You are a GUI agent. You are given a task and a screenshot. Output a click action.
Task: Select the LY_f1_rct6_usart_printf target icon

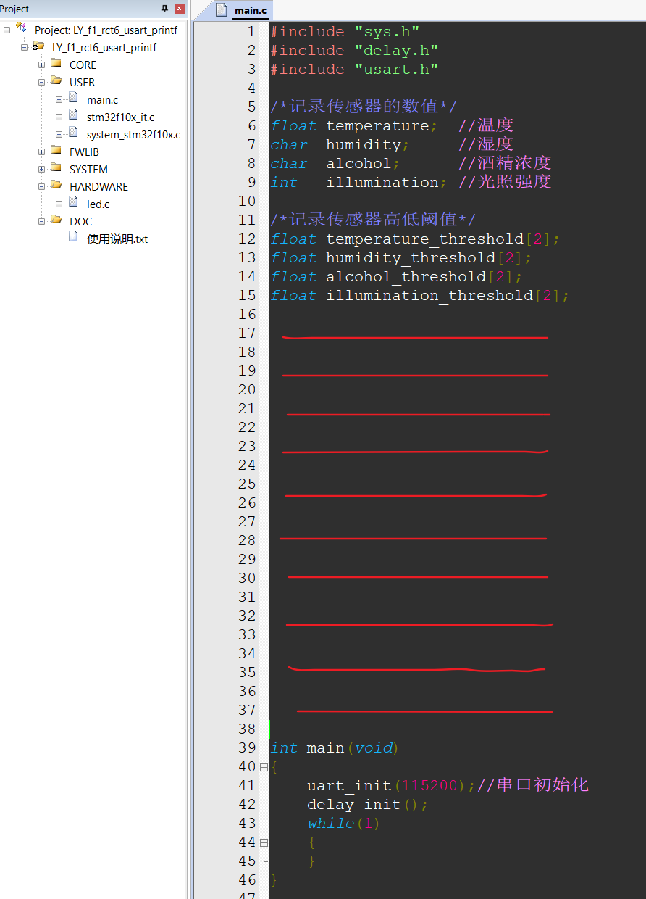click(x=38, y=46)
